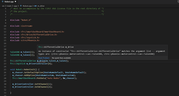Click the closing brace on line 33
This screenshot has width=179, height=96.
click(x=11, y=93)
